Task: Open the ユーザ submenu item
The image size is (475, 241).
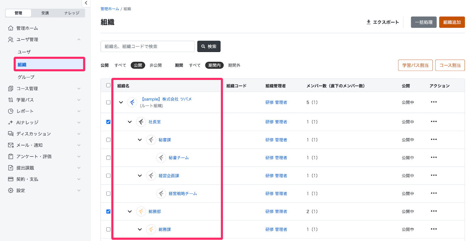Action: click(x=24, y=52)
